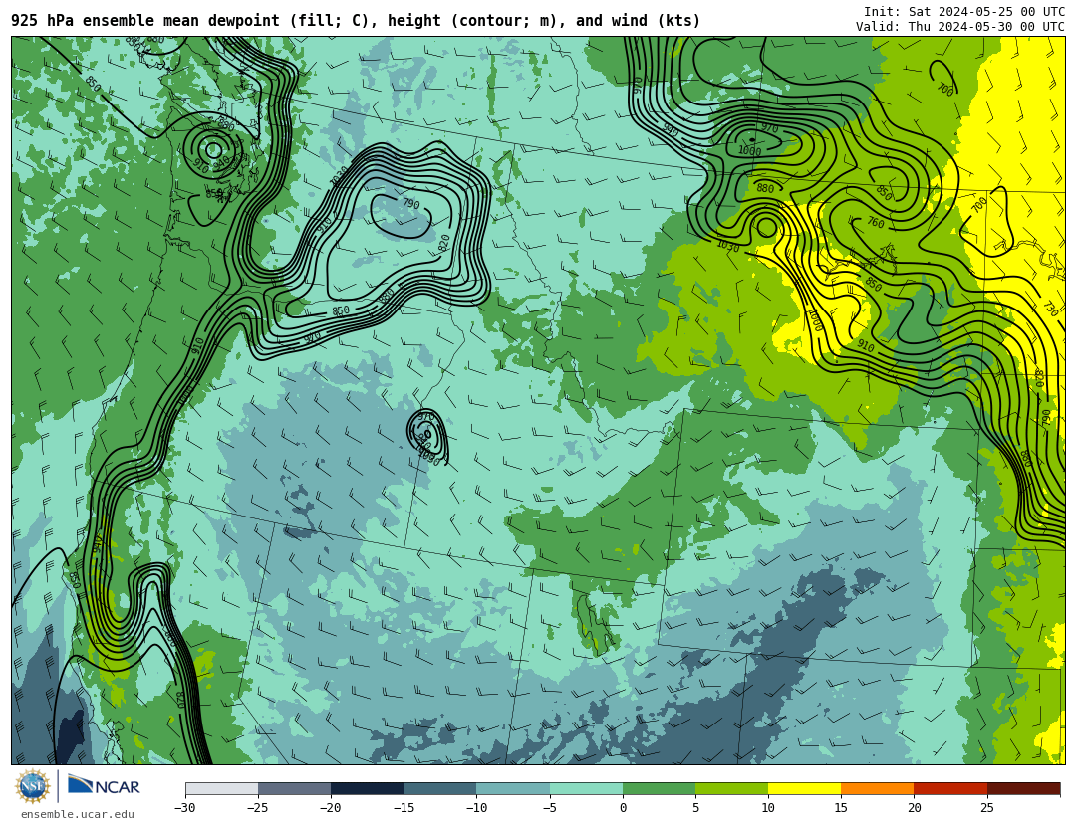
Task: Click the slate -25 to -20 colorbar swatch
Action: coord(294,788)
